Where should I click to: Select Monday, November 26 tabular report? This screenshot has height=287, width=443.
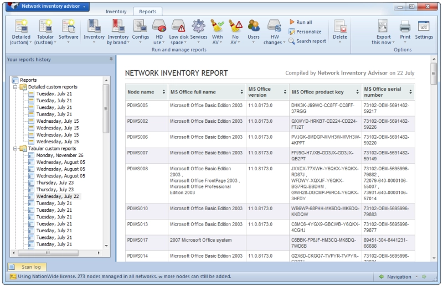60,155
